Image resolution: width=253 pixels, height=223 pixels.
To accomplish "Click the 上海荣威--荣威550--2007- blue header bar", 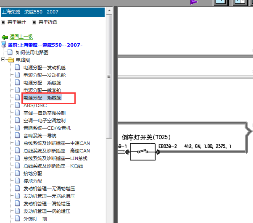I will coord(53,12).
